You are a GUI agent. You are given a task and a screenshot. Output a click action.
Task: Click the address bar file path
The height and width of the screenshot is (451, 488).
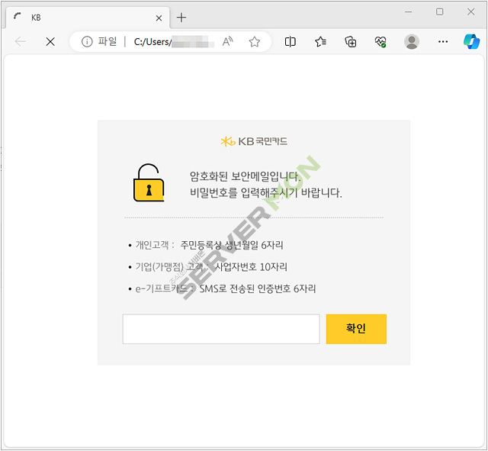pyautogui.click(x=174, y=42)
